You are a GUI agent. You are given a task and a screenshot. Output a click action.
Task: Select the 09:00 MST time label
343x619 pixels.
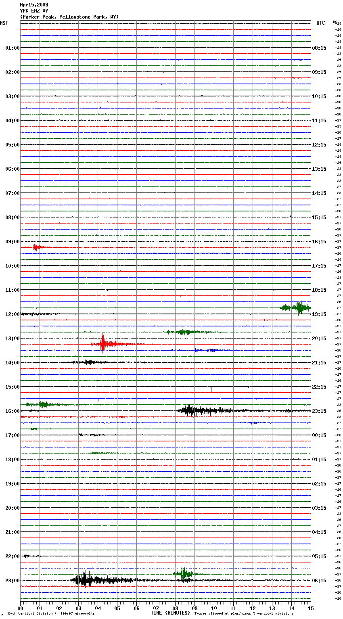pyautogui.click(x=13, y=242)
